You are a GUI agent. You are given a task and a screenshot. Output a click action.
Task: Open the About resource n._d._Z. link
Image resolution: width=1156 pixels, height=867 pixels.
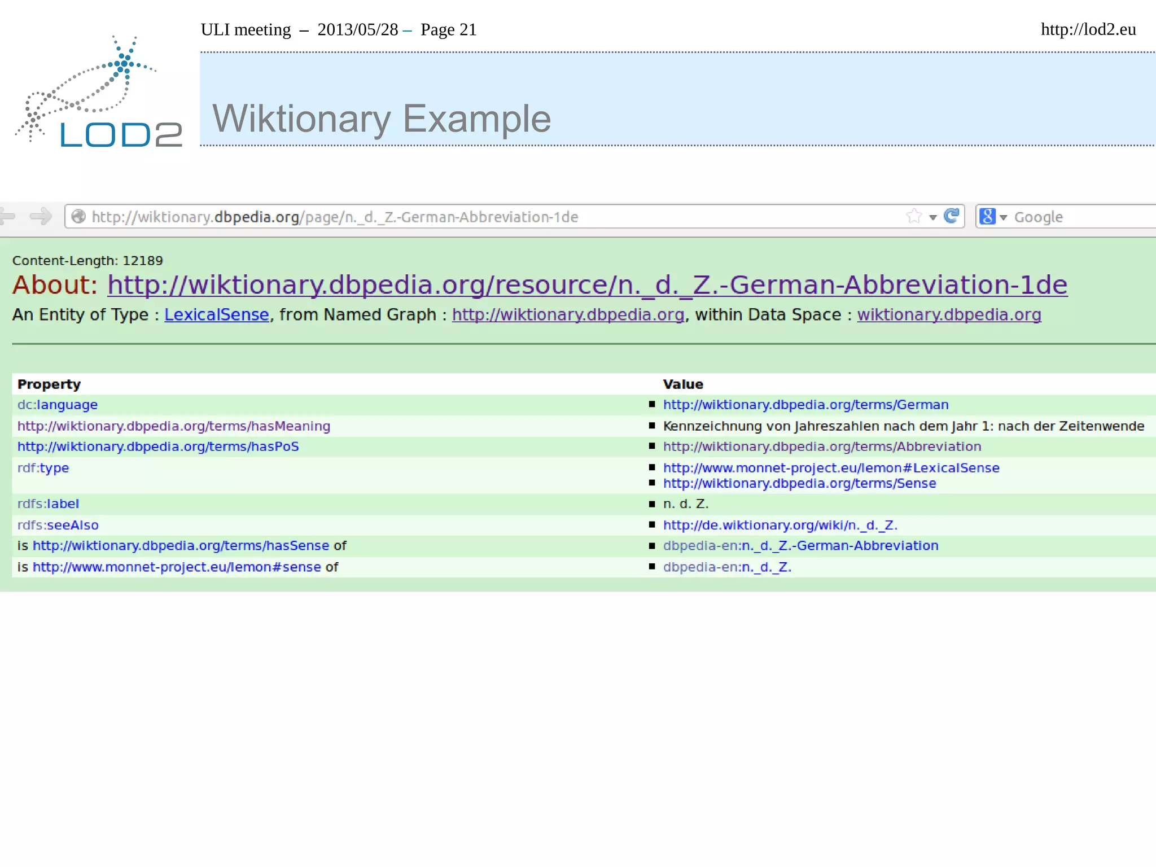pos(587,285)
